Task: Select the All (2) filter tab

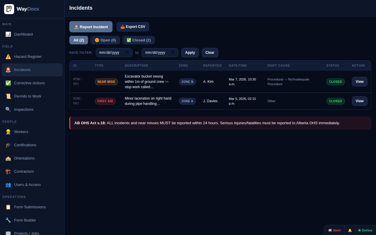Action: point(79,40)
